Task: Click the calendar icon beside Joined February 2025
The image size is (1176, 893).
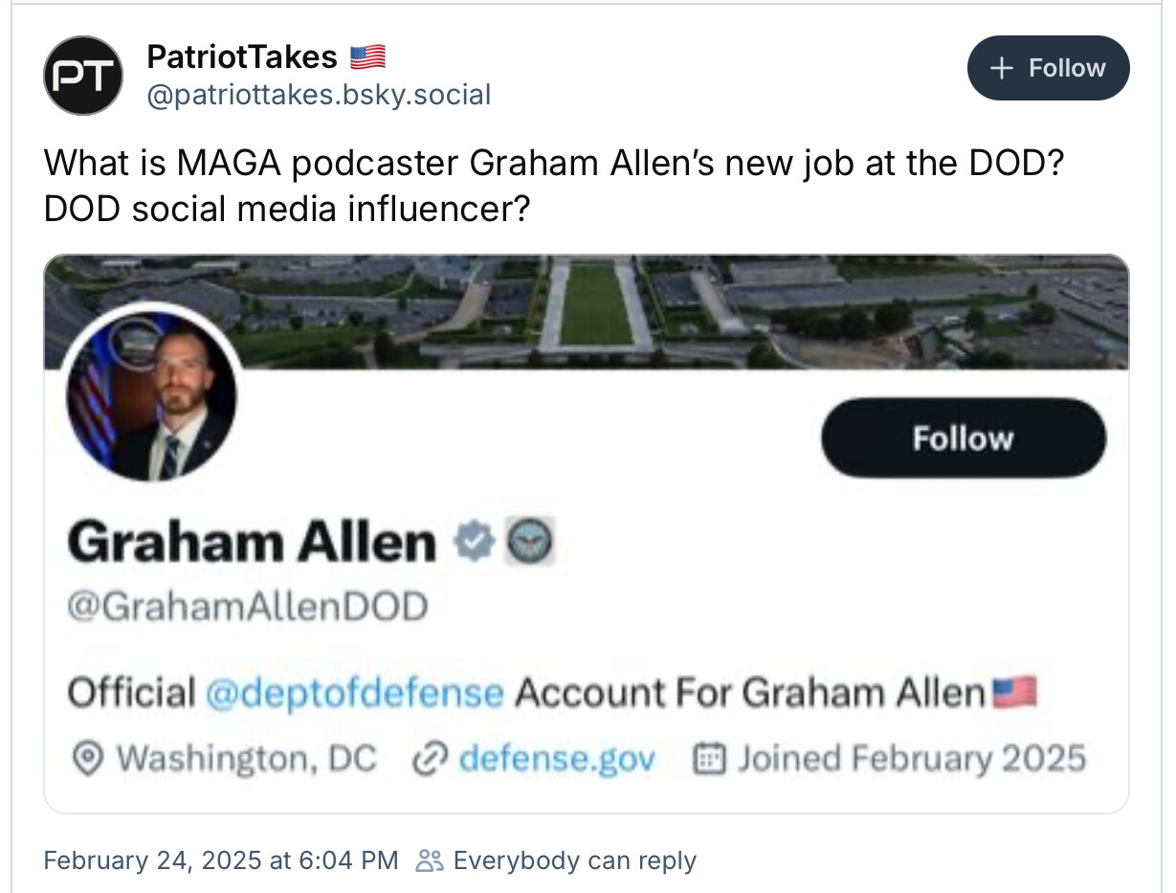Action: tap(707, 759)
